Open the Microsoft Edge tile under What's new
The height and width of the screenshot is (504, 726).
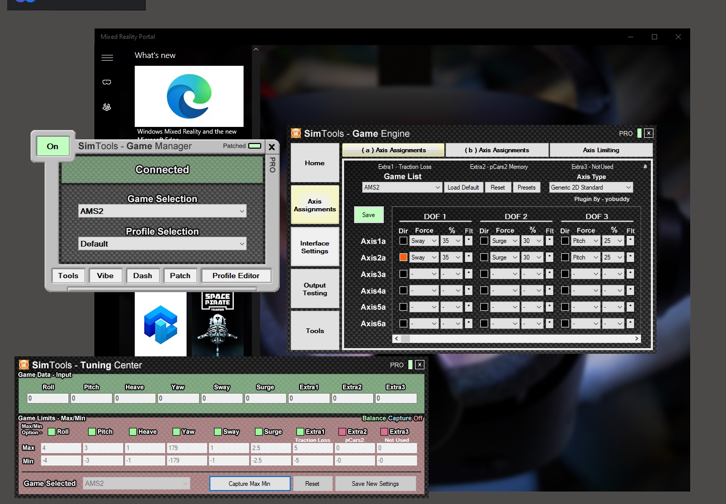pyautogui.click(x=189, y=96)
